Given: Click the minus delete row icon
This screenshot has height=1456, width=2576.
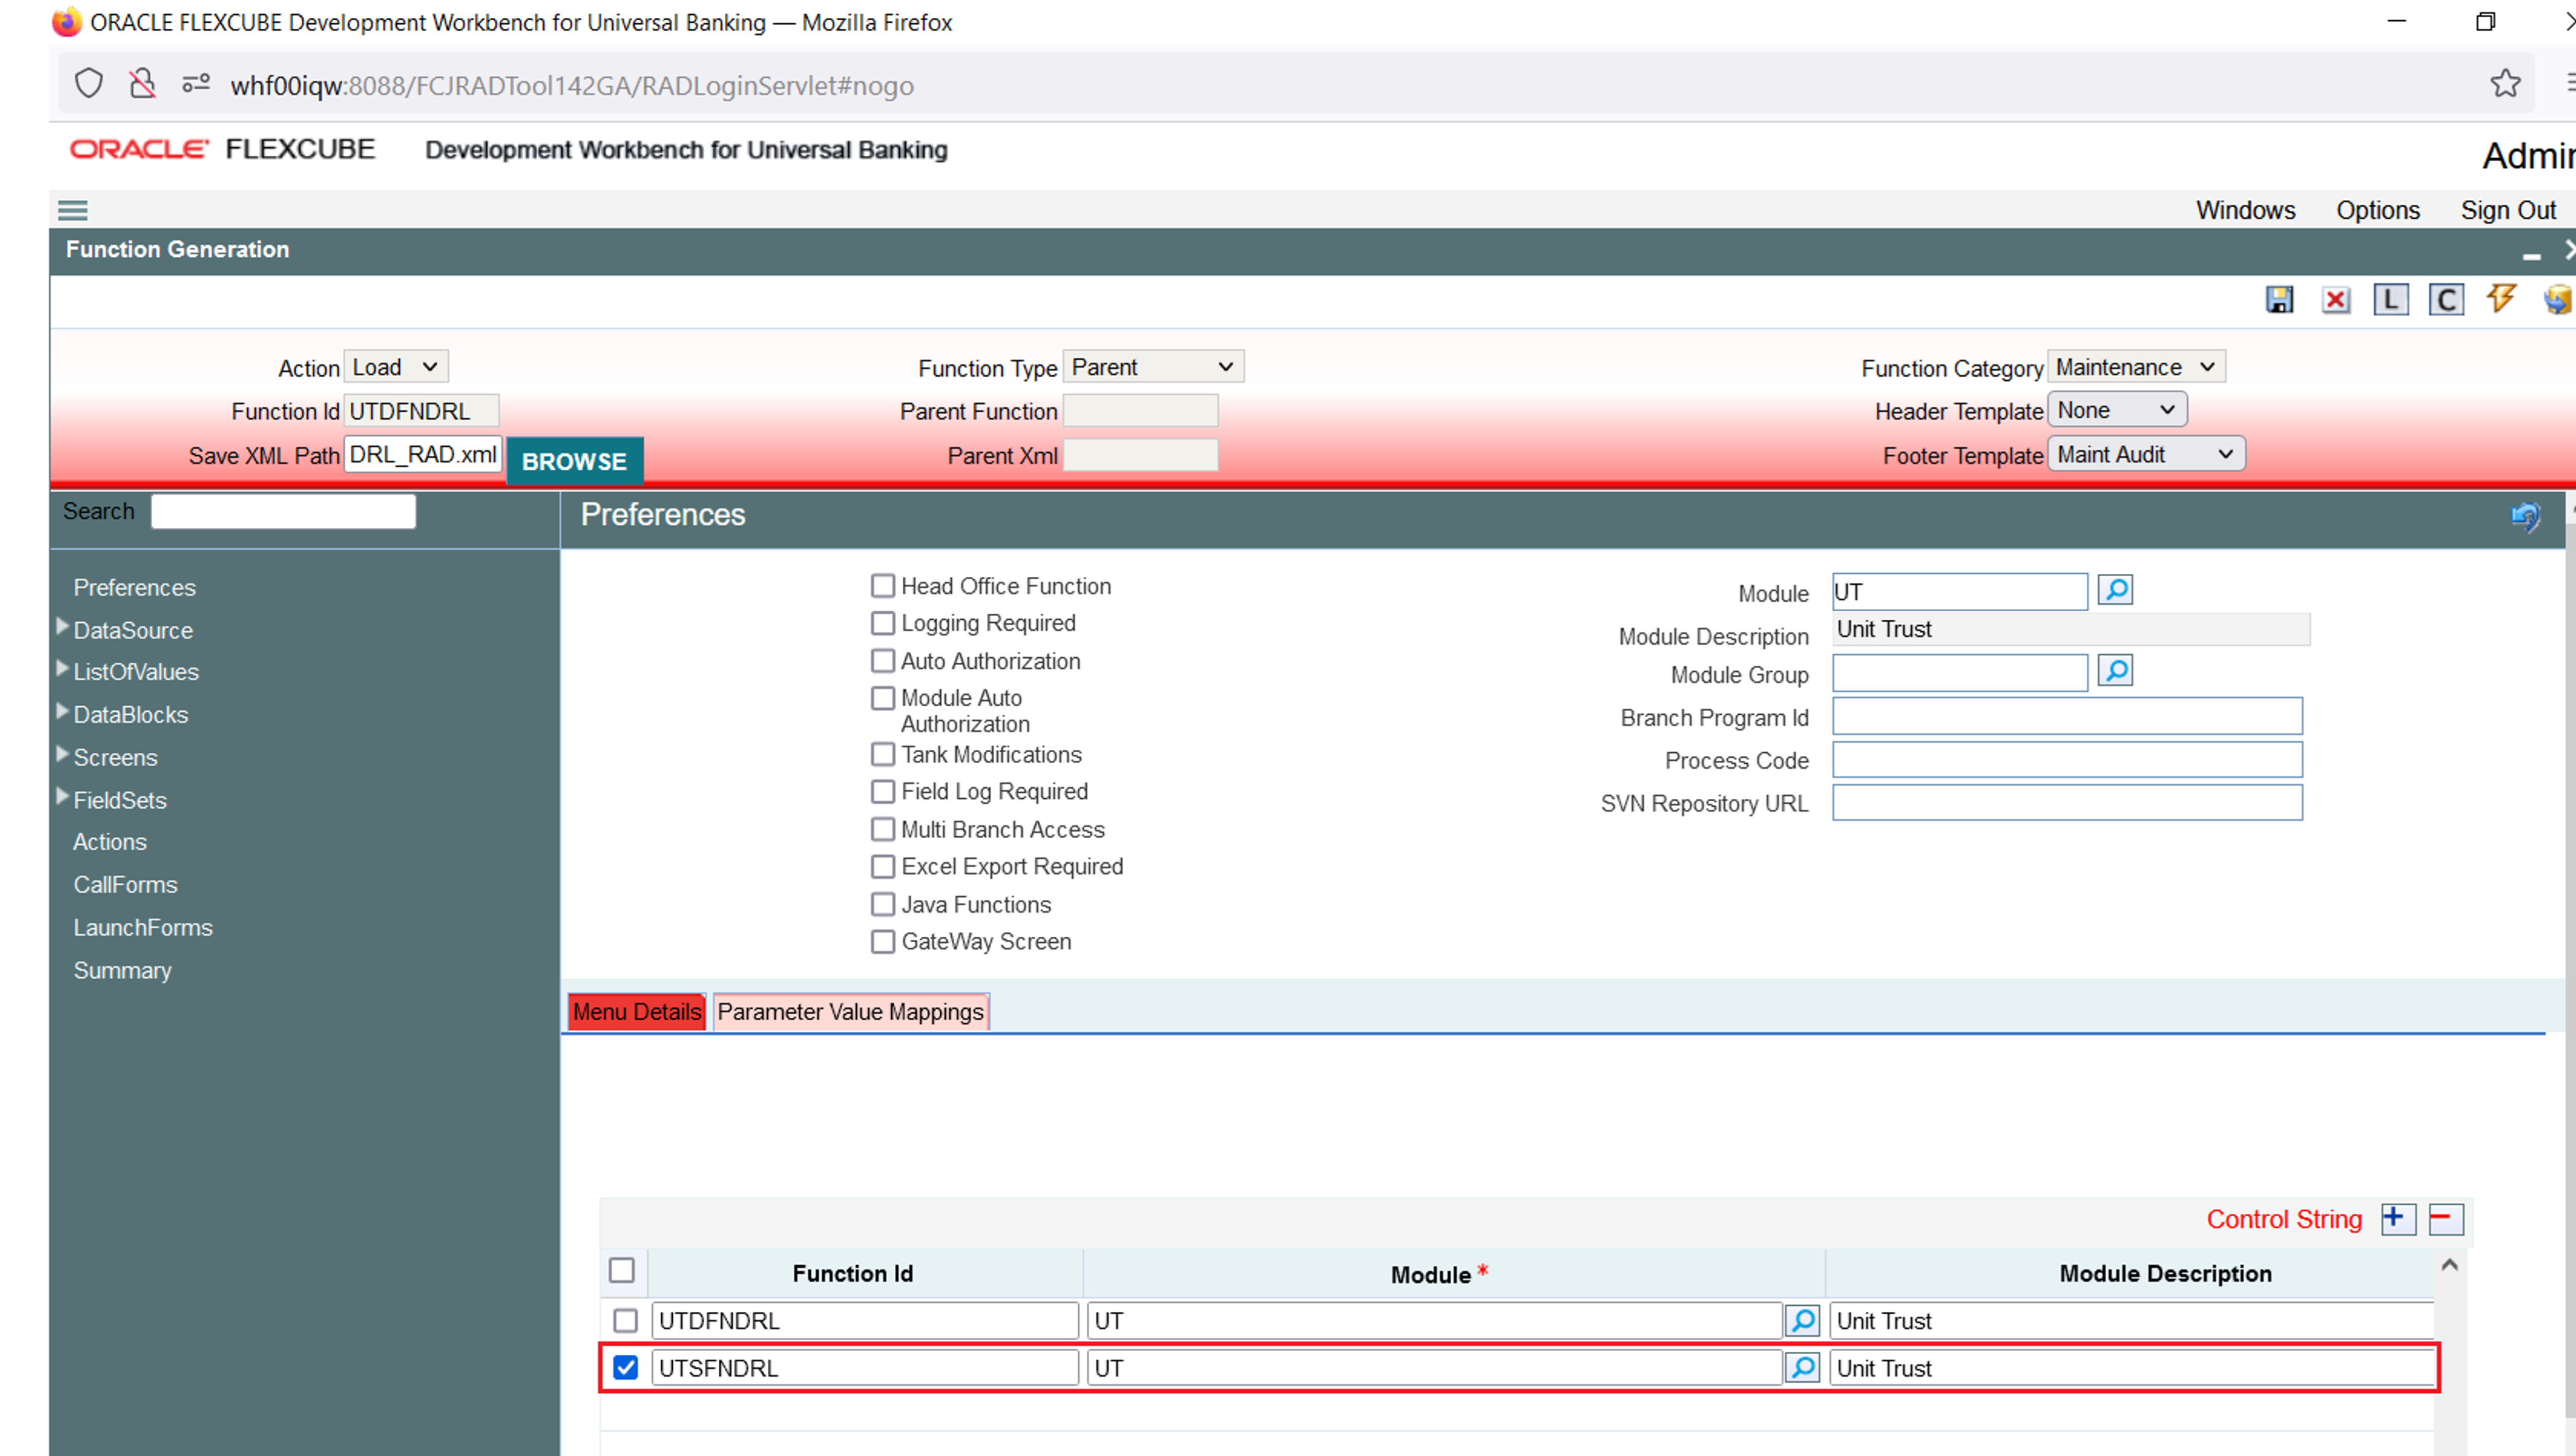Looking at the screenshot, I should (2445, 1219).
